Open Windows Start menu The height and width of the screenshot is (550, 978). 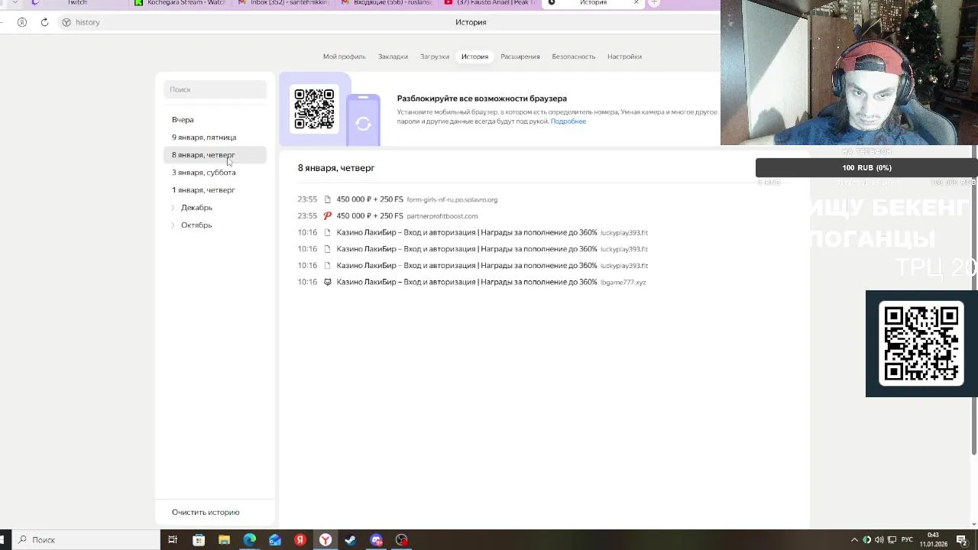(3, 540)
